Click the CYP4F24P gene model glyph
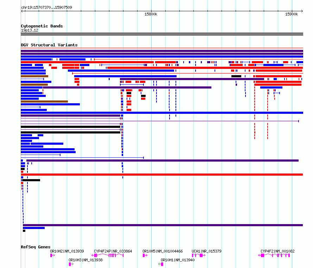 [x=107, y=255]
